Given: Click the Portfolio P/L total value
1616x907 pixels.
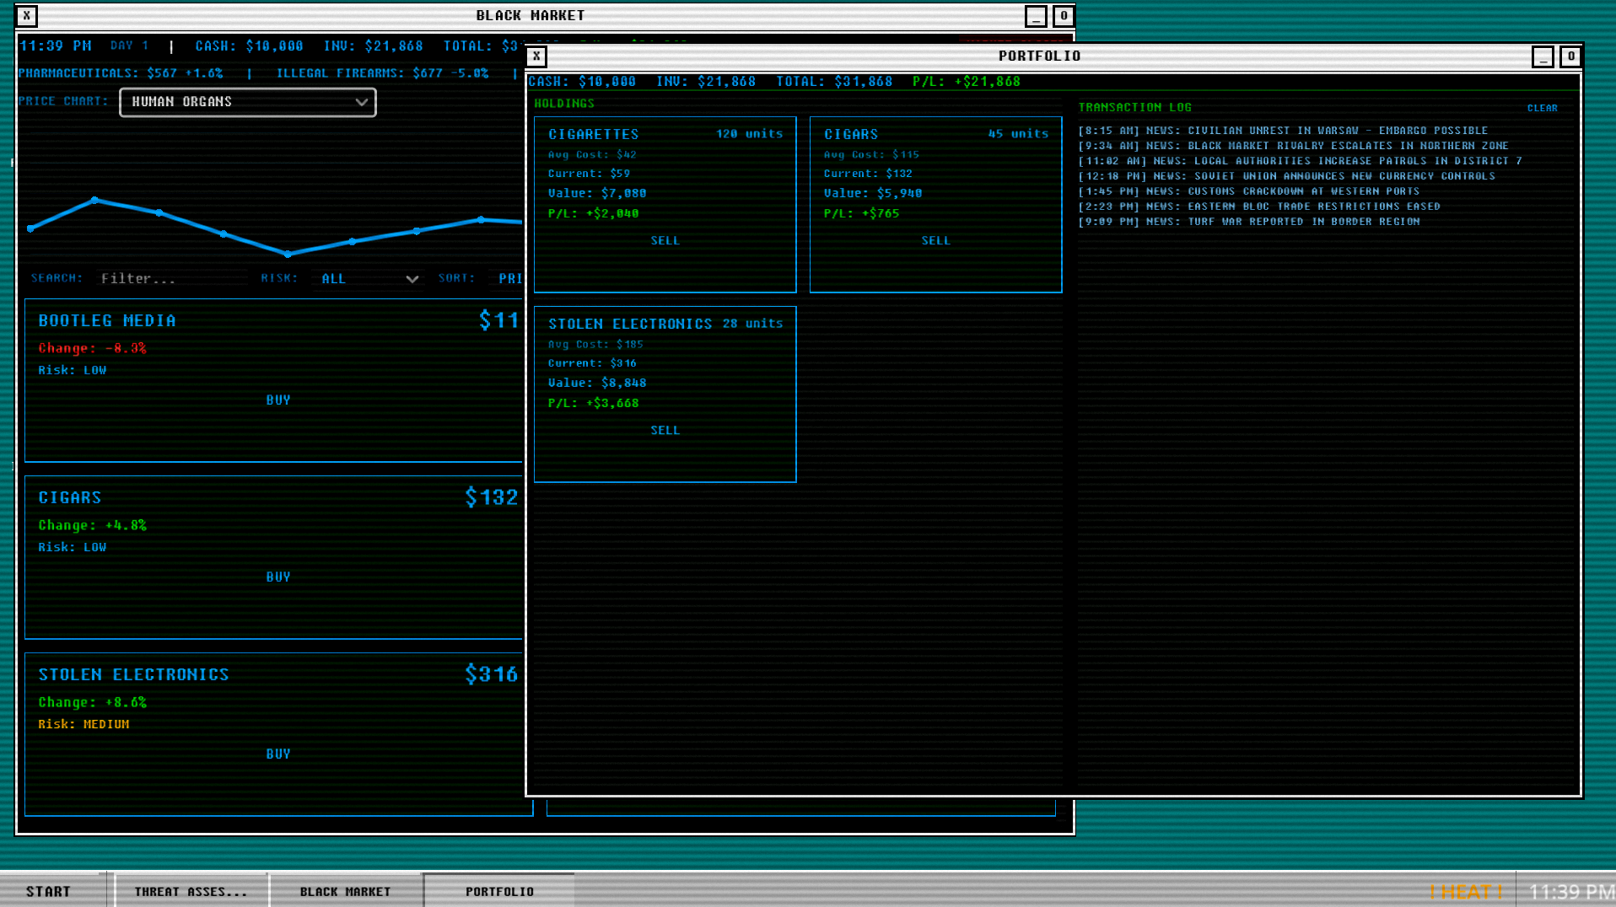Looking at the screenshot, I should click(x=987, y=82).
